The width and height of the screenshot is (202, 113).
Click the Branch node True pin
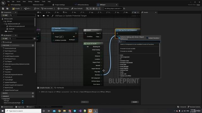tap(100, 34)
